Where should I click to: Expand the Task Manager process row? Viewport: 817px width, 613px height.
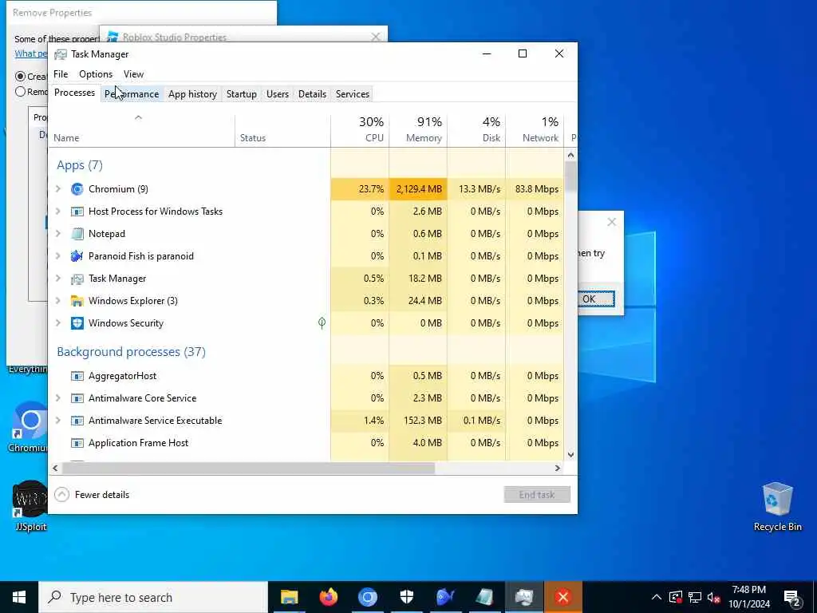click(x=58, y=279)
